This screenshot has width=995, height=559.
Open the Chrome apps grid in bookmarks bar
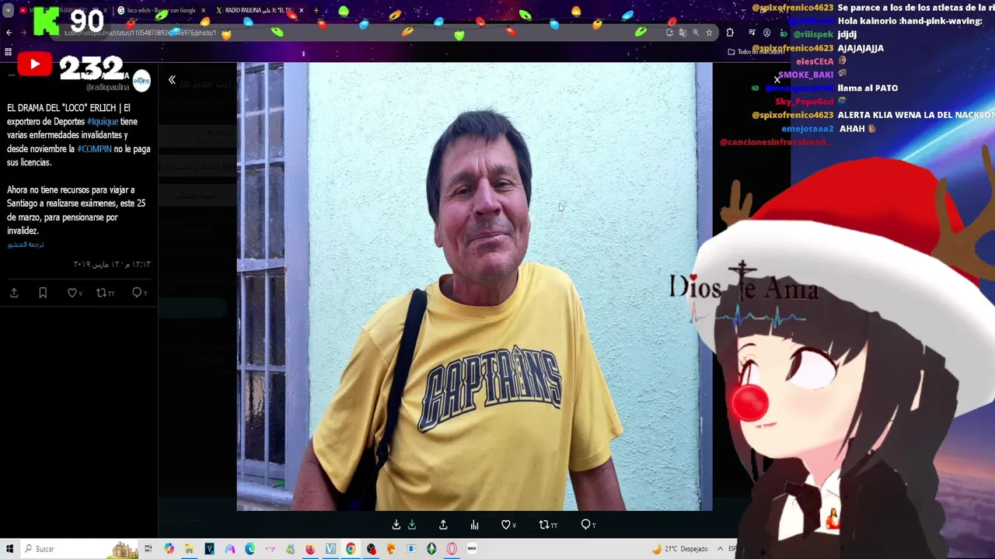pyautogui.click(x=8, y=52)
